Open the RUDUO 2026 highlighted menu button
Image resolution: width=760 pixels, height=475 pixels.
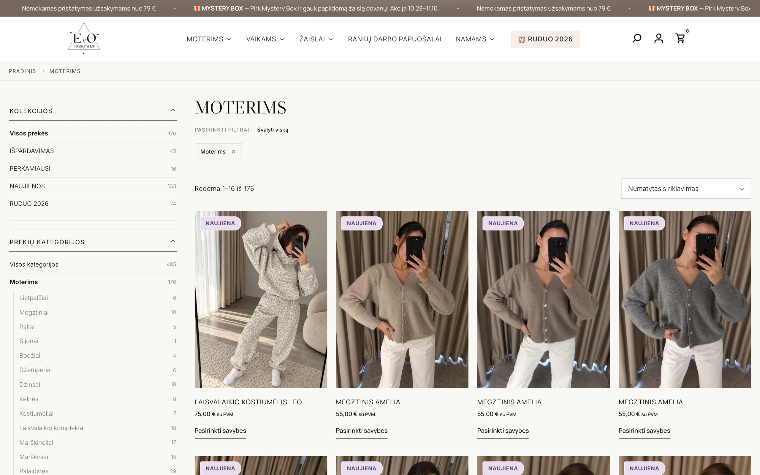pyautogui.click(x=545, y=39)
